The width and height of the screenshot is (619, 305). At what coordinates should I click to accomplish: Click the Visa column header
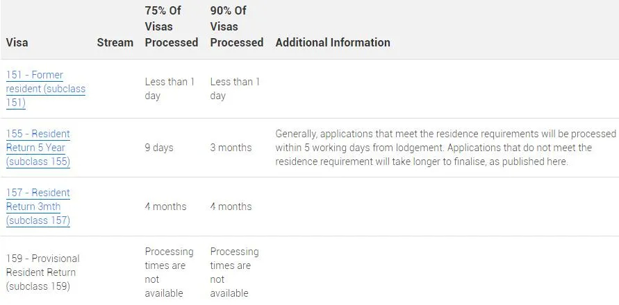click(x=17, y=42)
